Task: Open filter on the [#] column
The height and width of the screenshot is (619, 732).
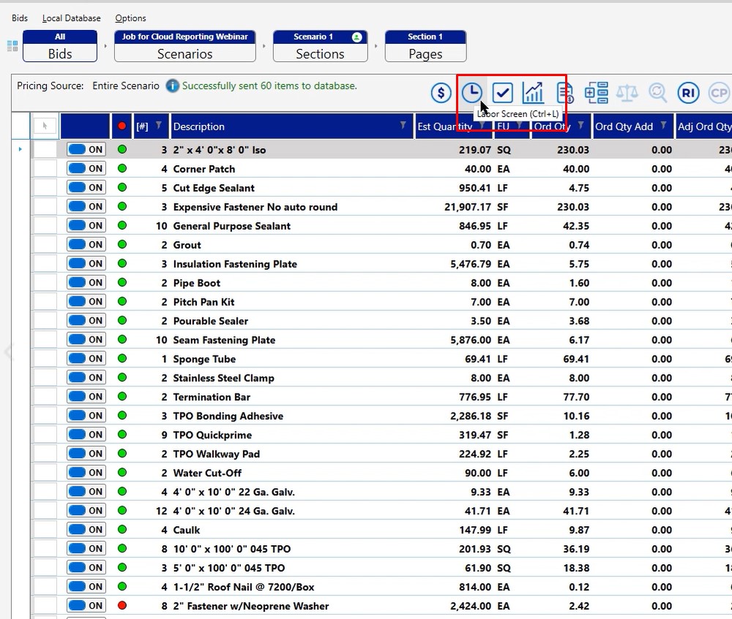Action: [x=158, y=126]
